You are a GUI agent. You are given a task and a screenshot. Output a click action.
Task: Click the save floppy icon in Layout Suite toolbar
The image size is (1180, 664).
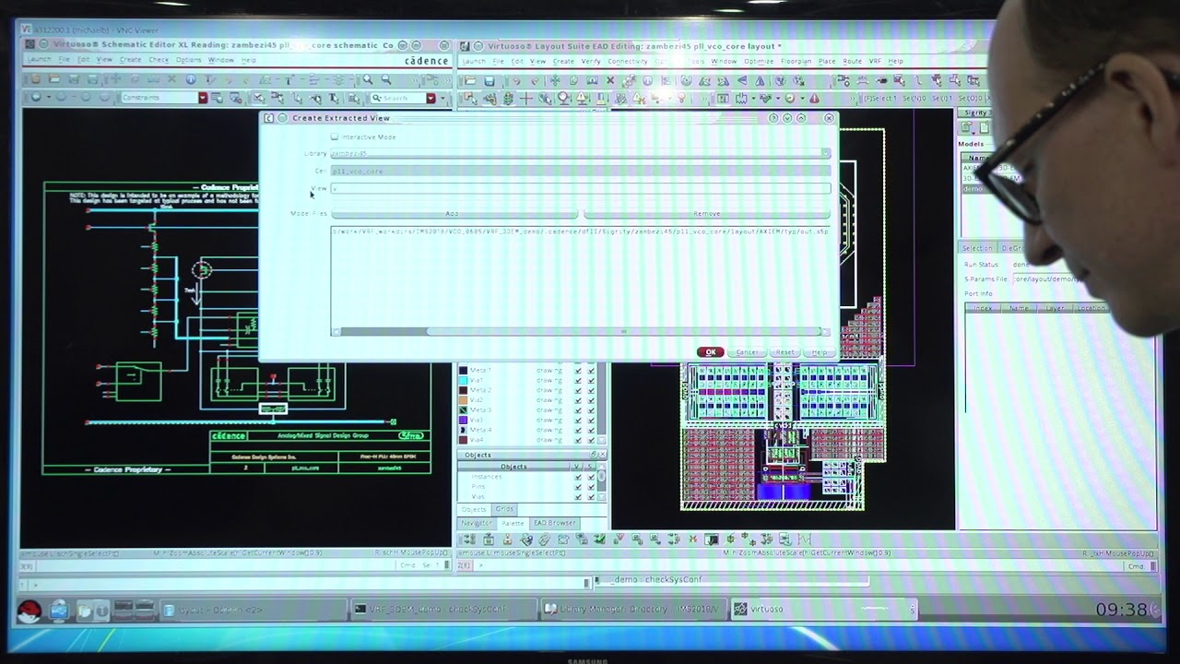pyautogui.click(x=490, y=81)
